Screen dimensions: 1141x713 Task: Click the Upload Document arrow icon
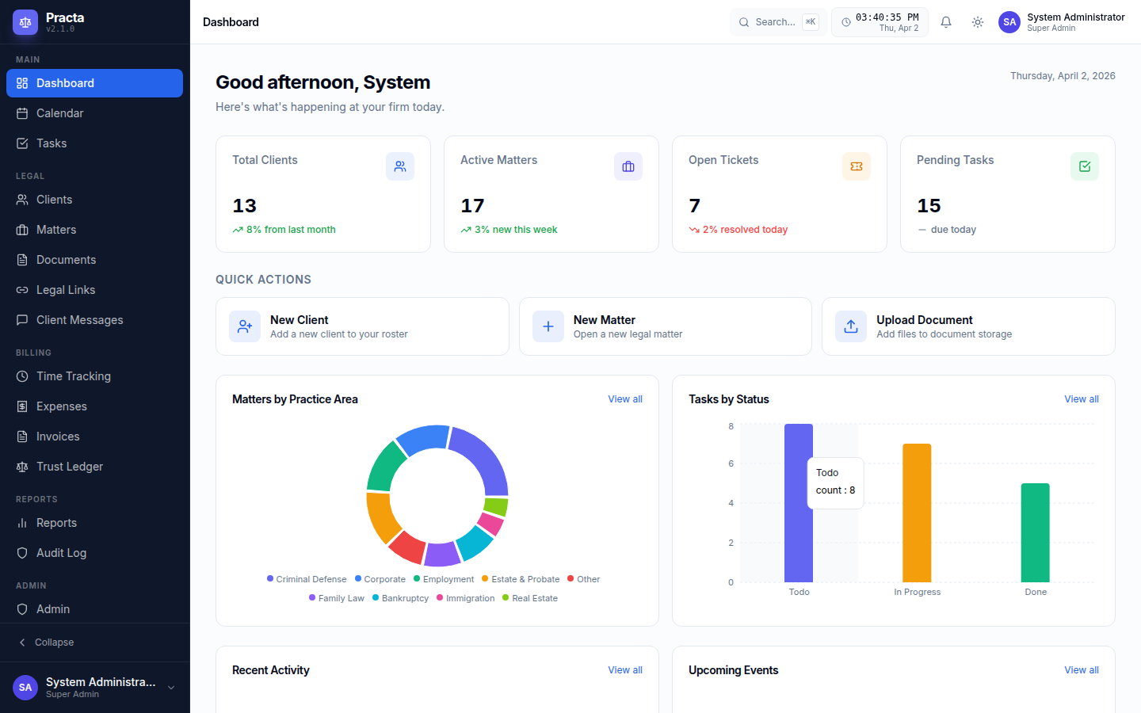coord(851,326)
